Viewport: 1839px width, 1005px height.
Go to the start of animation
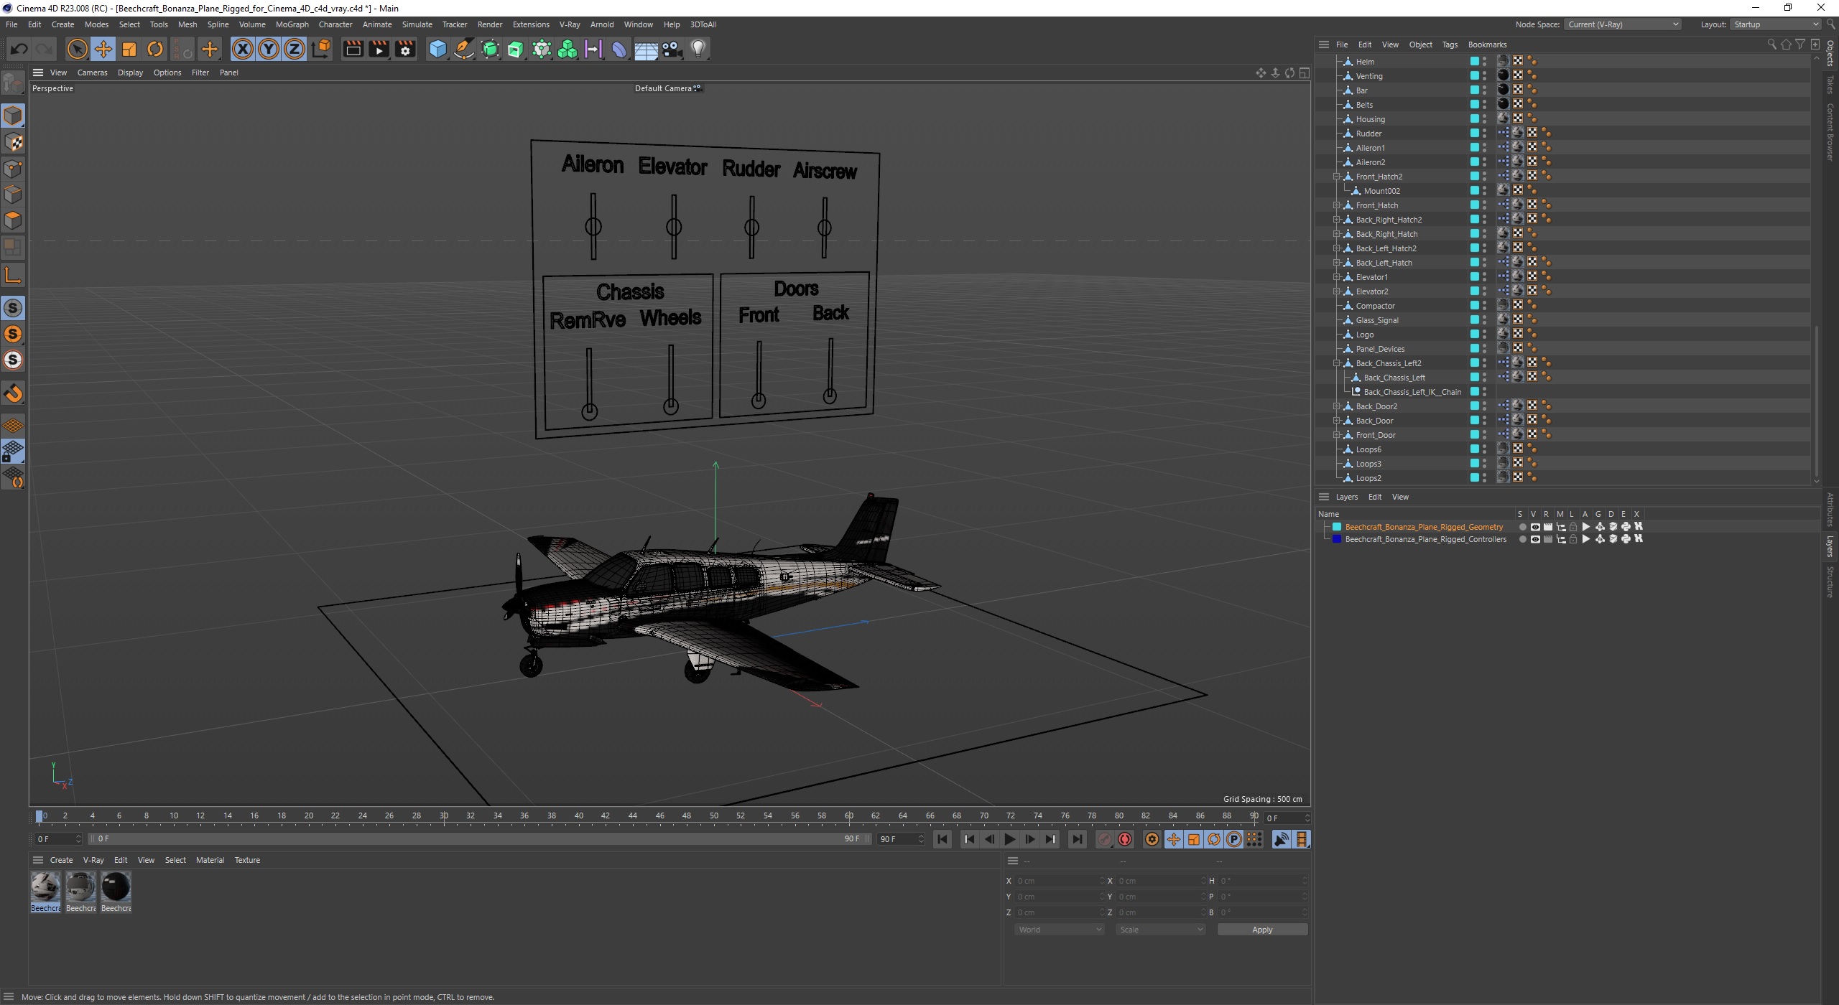(942, 839)
